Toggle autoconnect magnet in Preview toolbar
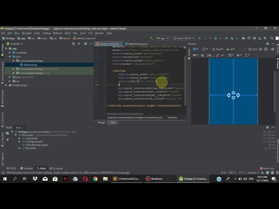The image size is (279, 209). [x=202, y=55]
